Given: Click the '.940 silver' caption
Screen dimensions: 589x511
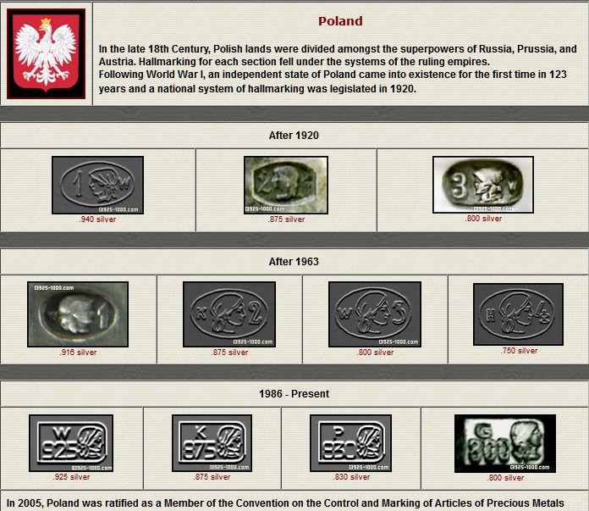Looking at the screenshot, I should coord(97,219).
